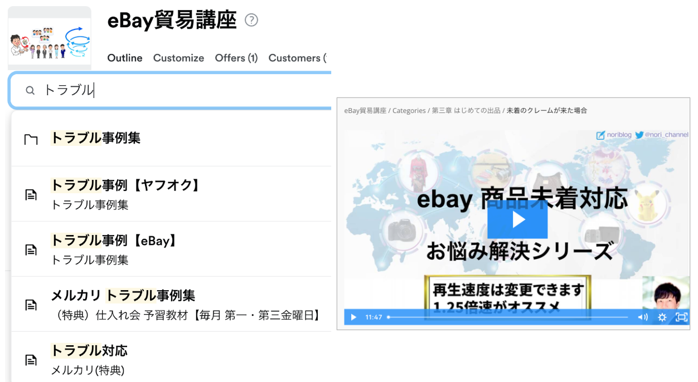Click the eBay貿易講座 course thumbnail image

pyautogui.click(x=50, y=38)
